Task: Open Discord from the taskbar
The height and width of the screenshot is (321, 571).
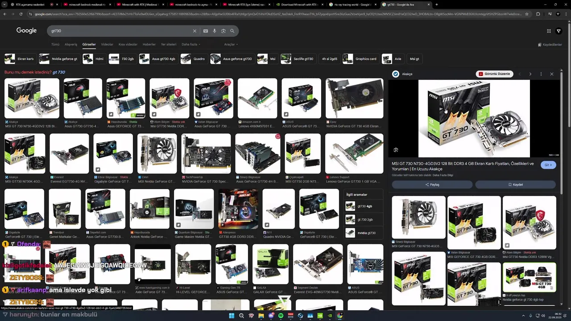Action: [x=271, y=316]
